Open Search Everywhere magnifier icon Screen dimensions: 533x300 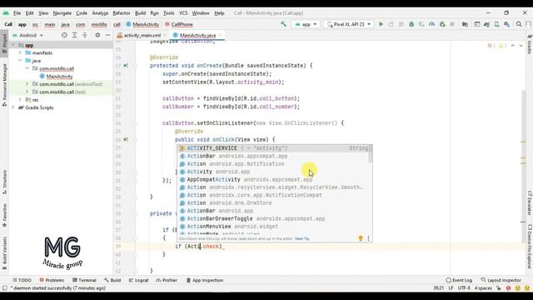(x=519, y=24)
